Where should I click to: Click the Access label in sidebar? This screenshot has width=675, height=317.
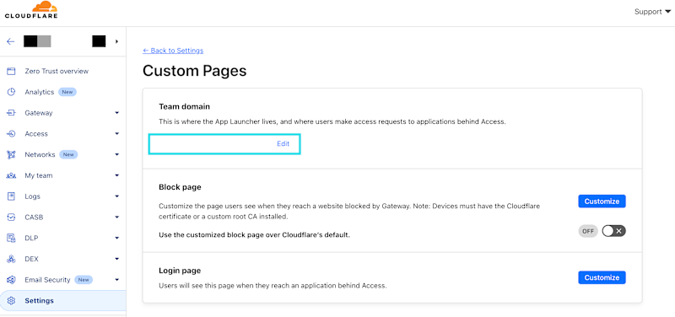pyautogui.click(x=36, y=134)
